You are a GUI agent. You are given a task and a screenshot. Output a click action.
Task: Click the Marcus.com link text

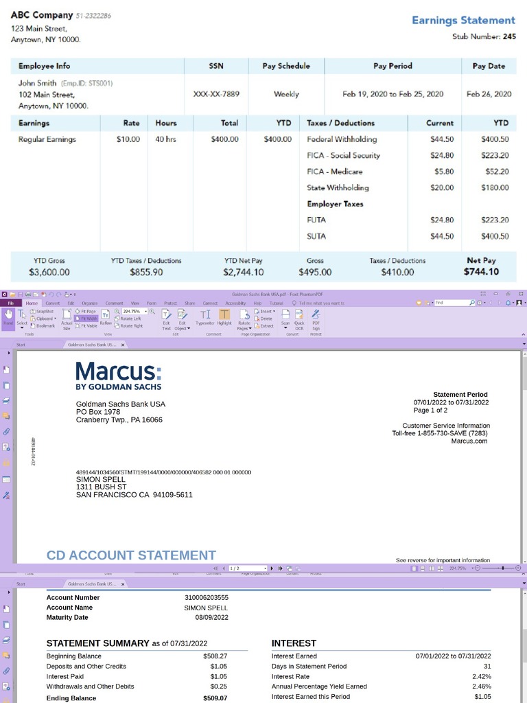click(x=469, y=441)
